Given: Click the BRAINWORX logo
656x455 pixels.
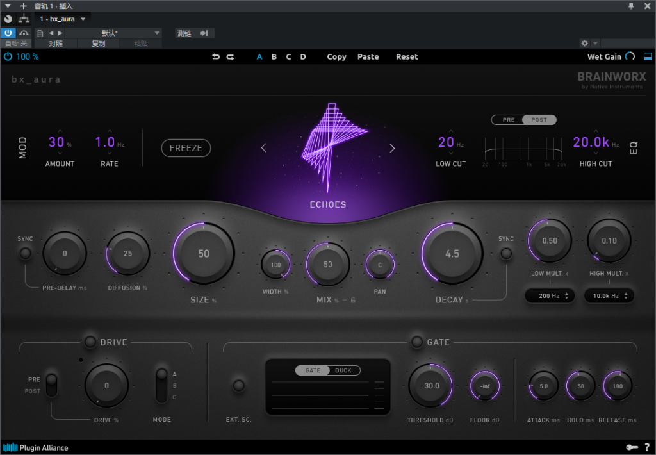Looking at the screenshot, I should 612,77.
